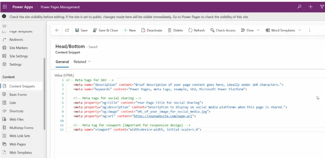Expand the Word Templates dropdown chevron
Viewport: 325px width, 158px height.
pyautogui.click(x=300, y=30)
